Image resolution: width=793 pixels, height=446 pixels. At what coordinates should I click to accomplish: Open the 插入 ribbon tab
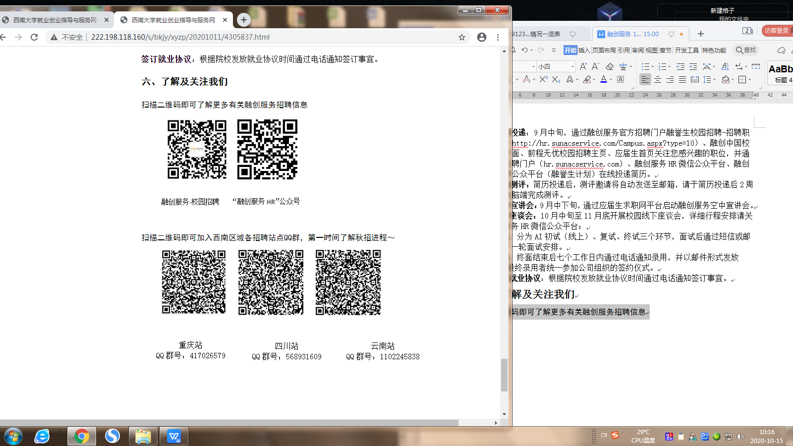pyautogui.click(x=584, y=50)
